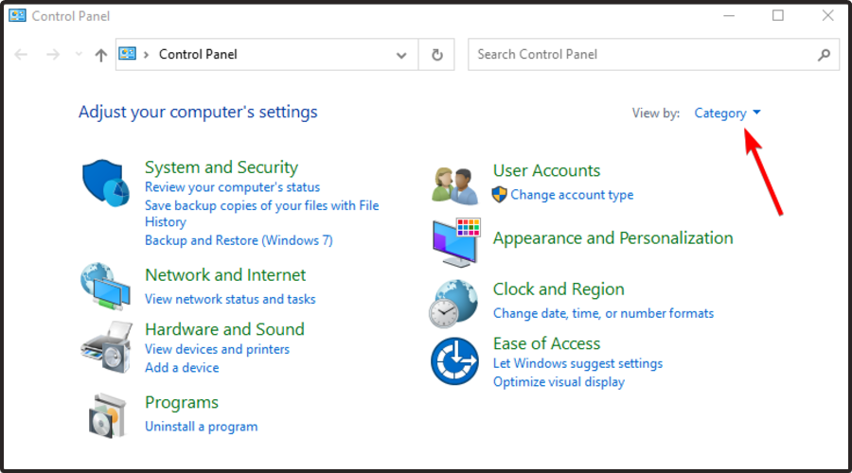The image size is (852, 473).
Task: Open Ease of Access category
Action: [546, 343]
